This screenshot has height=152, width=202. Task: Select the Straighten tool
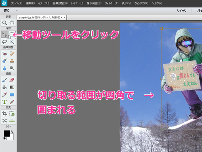pyautogui.click(x=12, y=121)
